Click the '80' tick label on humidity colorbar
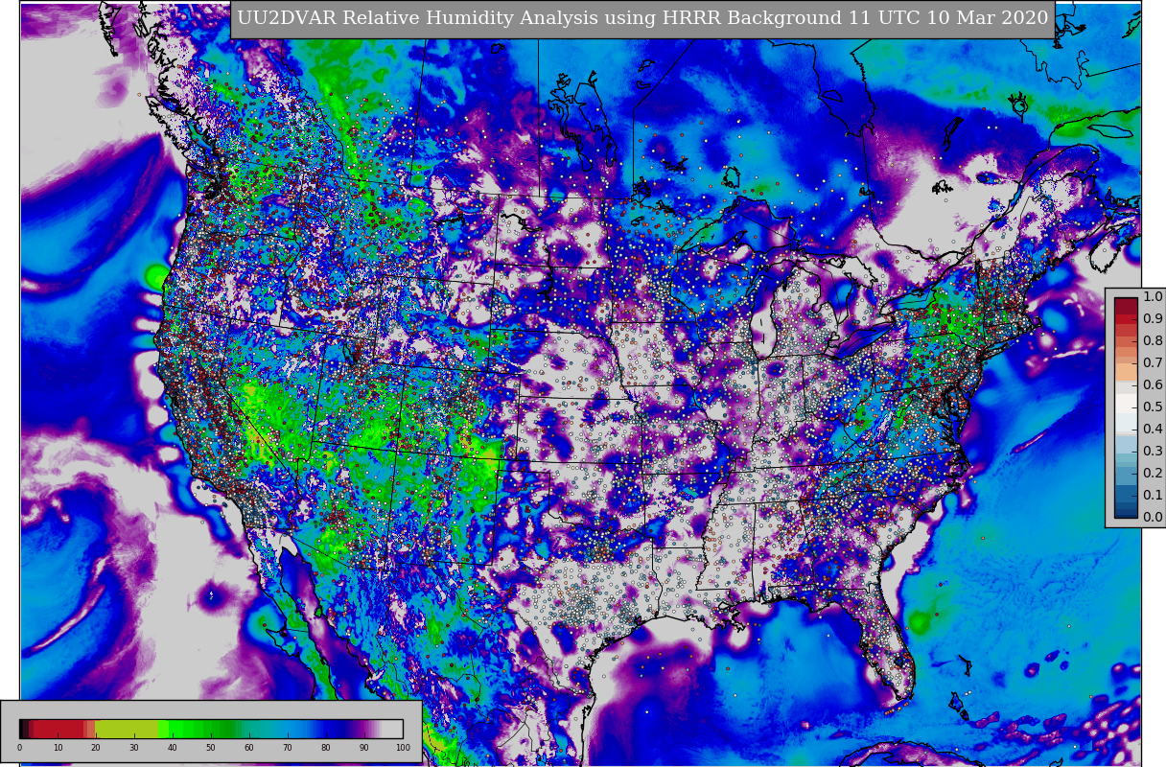The image size is (1166, 767). pyautogui.click(x=326, y=747)
